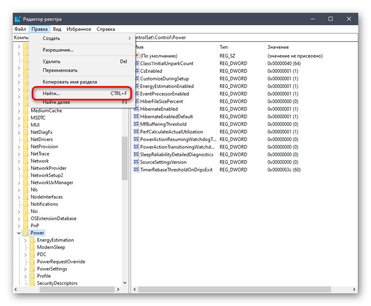Open the Файл menu
Image resolution: width=371 pixels, height=306 pixels.
tap(20, 29)
